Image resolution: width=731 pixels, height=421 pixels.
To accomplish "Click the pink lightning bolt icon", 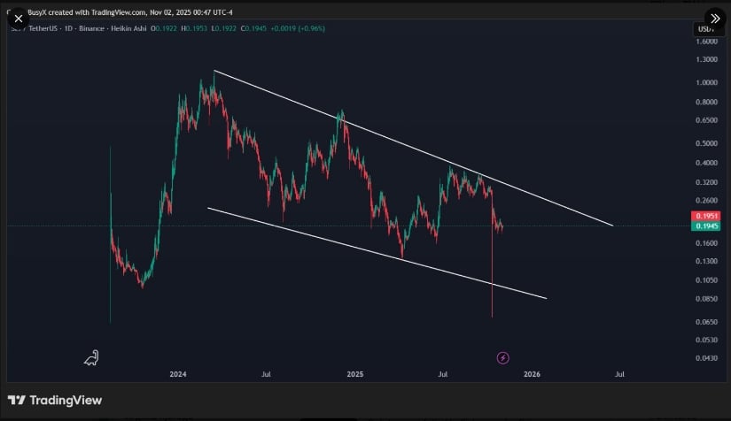I will [x=502, y=357].
